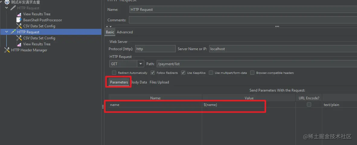Image resolution: width=357 pixels, height=145 pixels.
Task: Click the 'name' parameter cell
Action: 155,105
